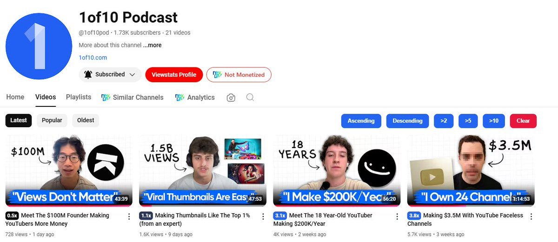
Task: Select the Oldest sort chip
Action: (86, 120)
